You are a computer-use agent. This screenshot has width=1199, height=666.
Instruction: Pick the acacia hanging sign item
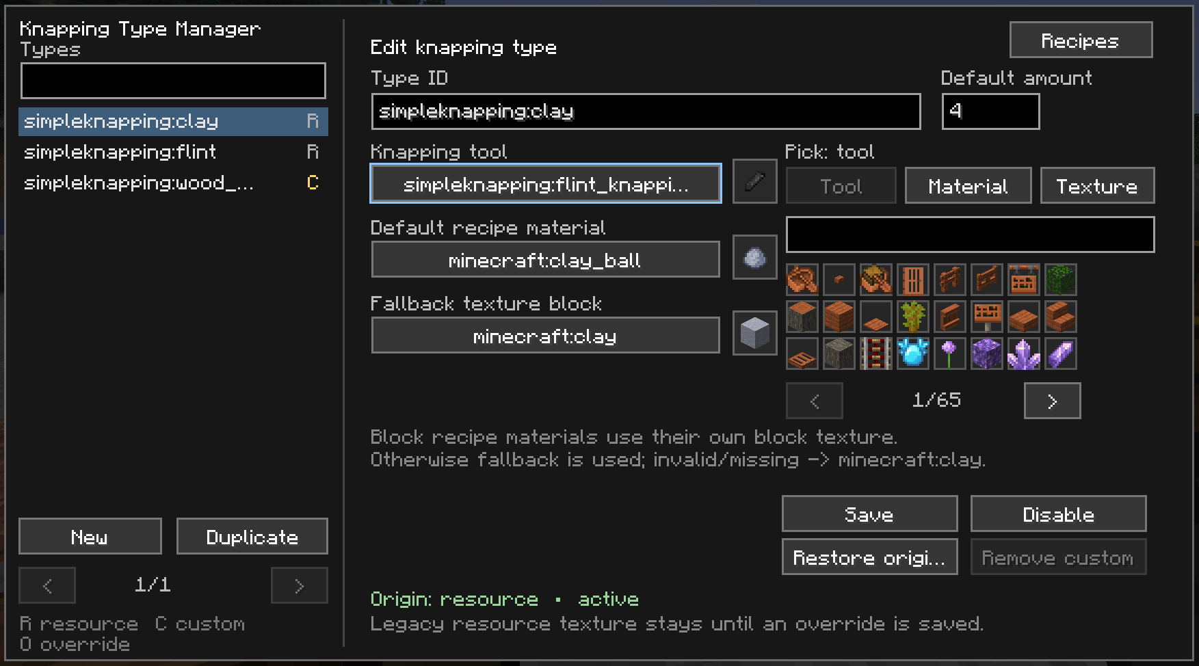1024,280
